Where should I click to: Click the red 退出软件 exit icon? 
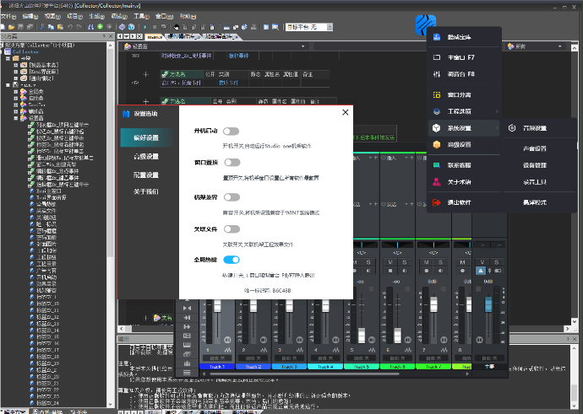436,202
